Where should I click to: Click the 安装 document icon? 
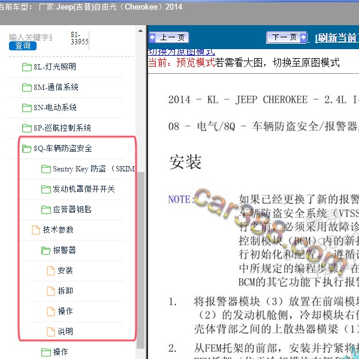coord(51,271)
